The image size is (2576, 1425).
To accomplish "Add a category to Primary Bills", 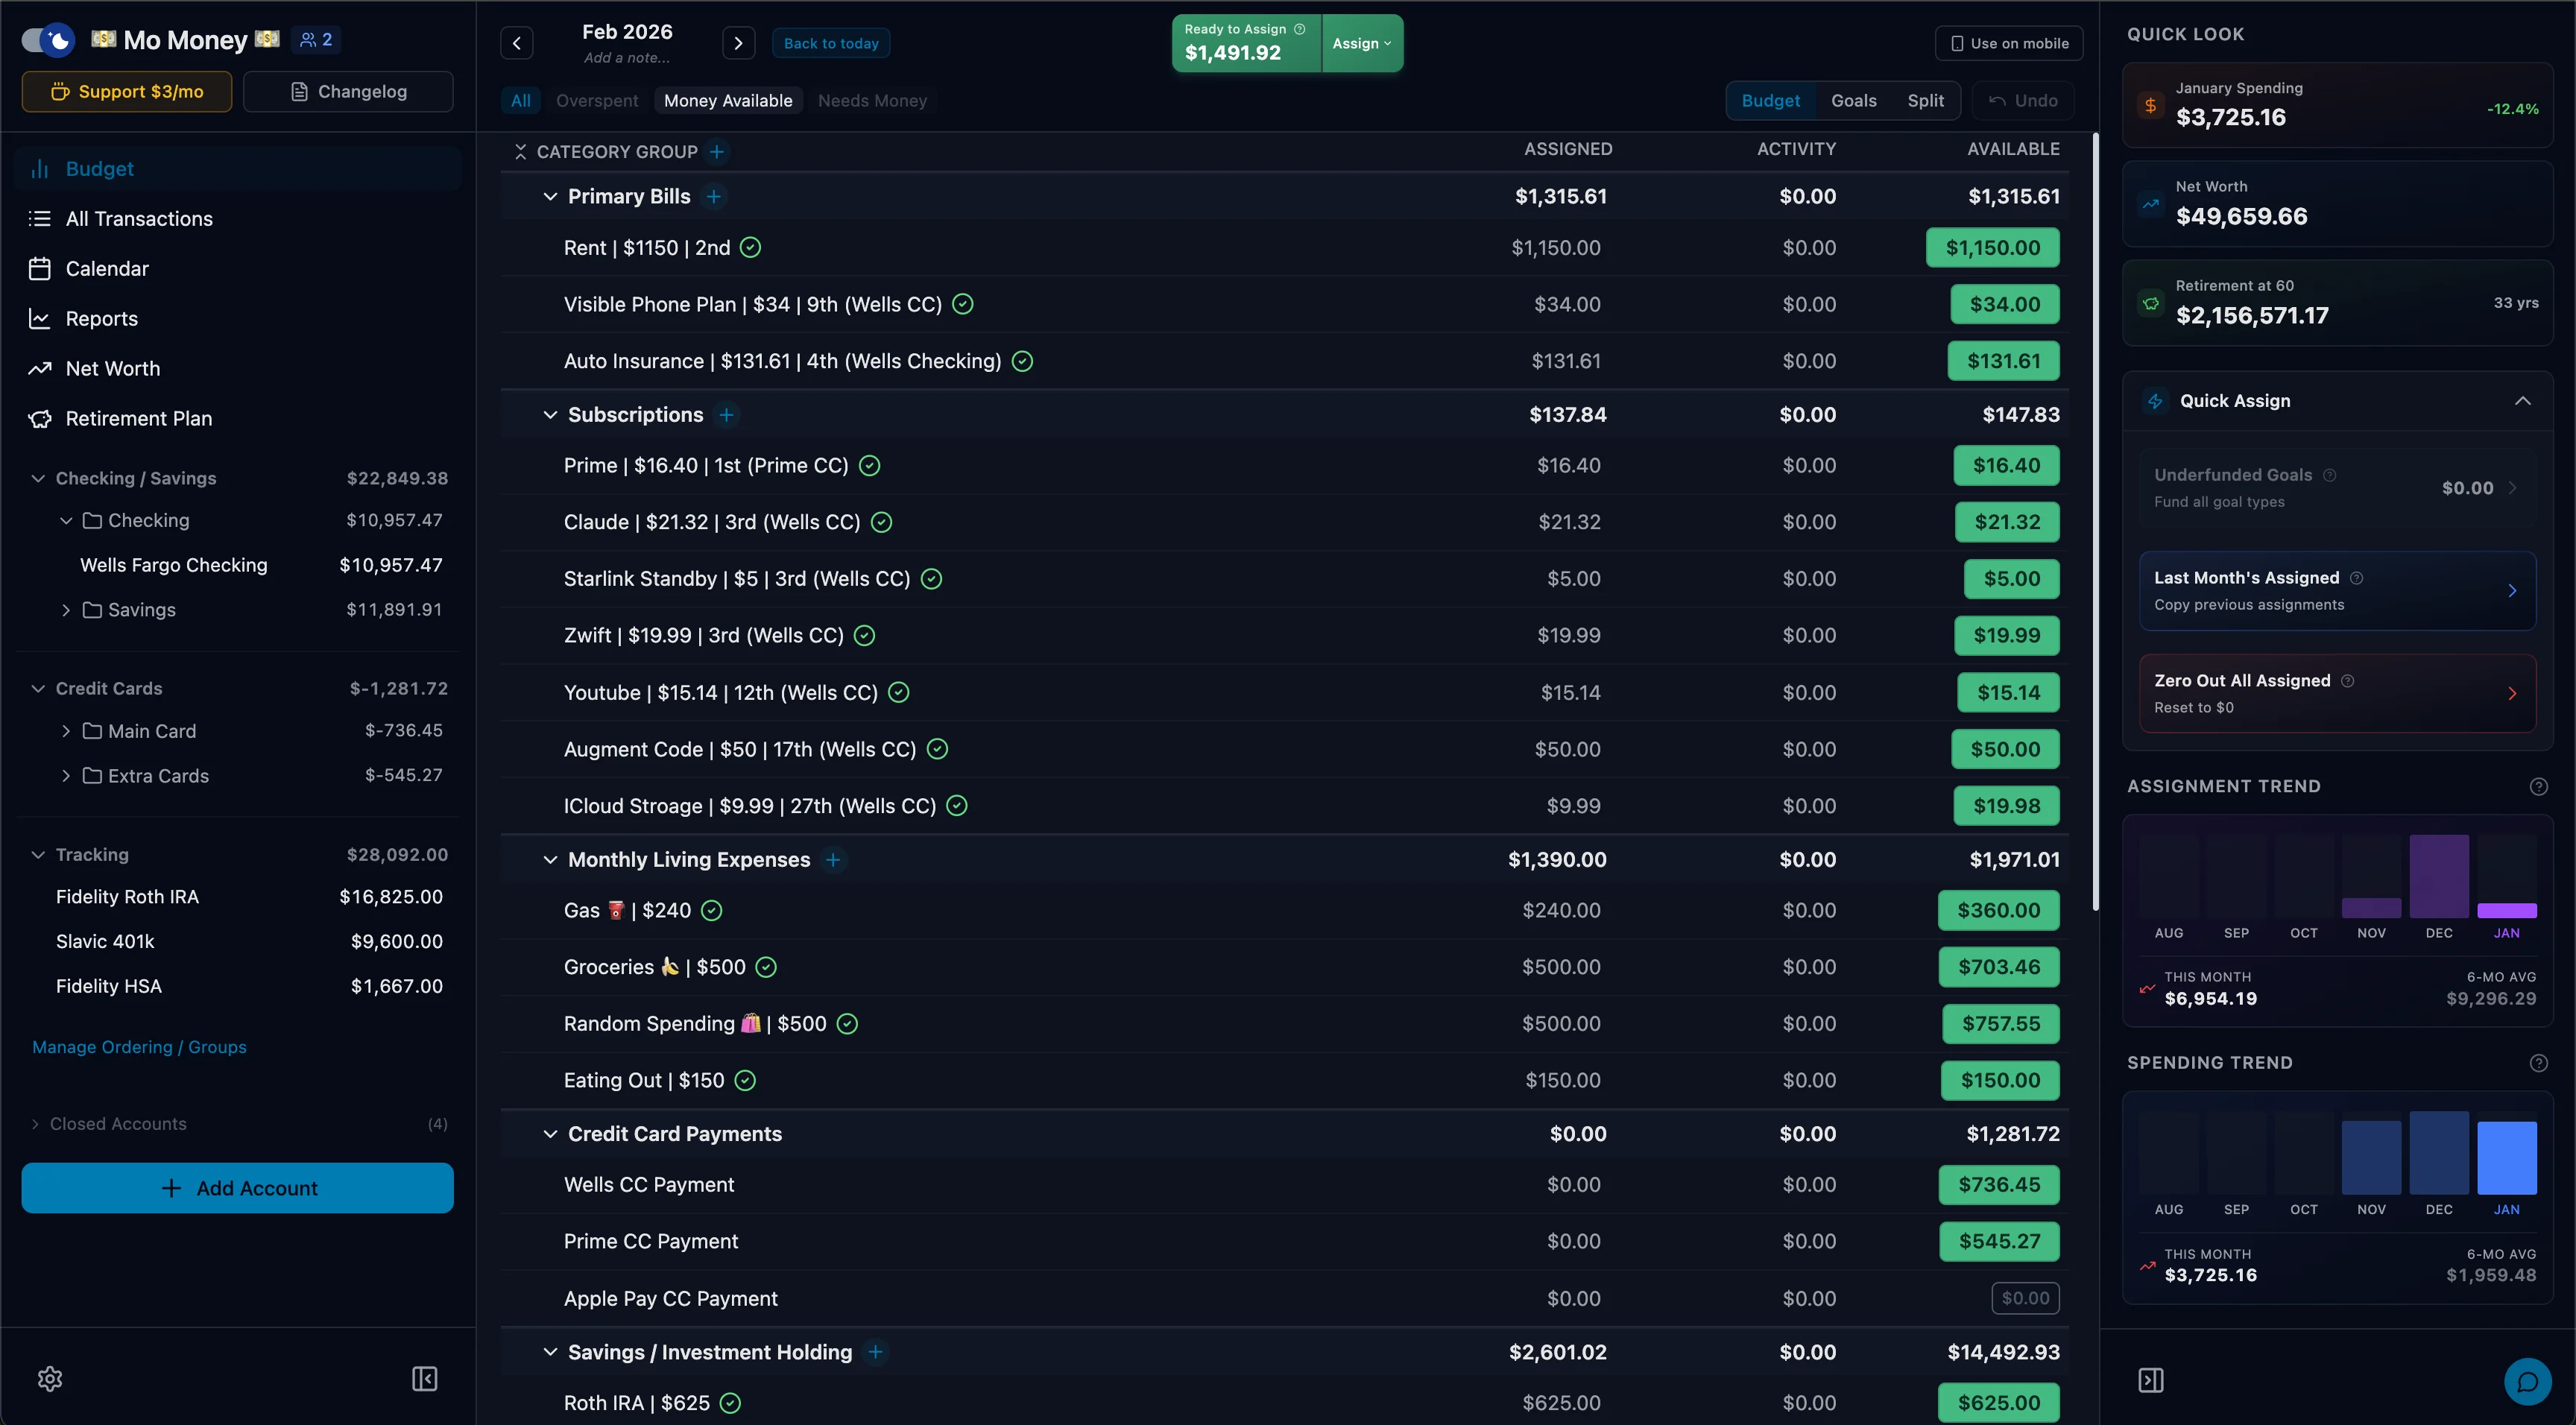I will pos(714,197).
